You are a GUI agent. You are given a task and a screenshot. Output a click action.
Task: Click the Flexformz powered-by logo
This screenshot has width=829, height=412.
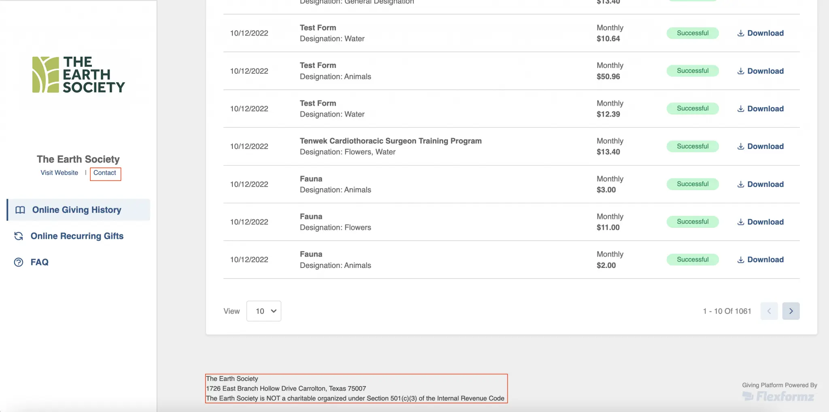coord(779,396)
